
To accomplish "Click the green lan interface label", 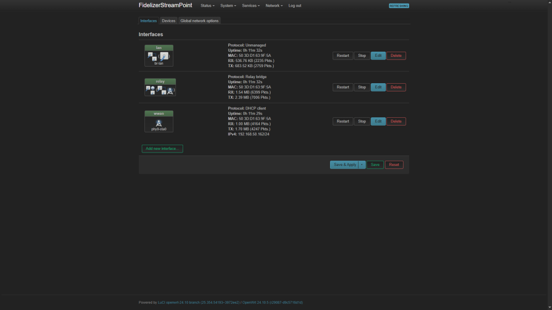I will (159, 48).
